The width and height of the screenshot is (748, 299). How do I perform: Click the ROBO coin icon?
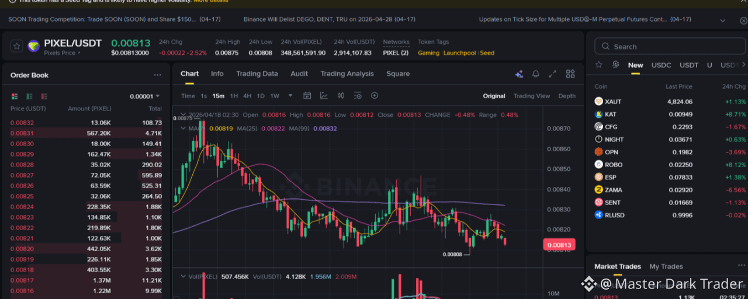pos(598,165)
